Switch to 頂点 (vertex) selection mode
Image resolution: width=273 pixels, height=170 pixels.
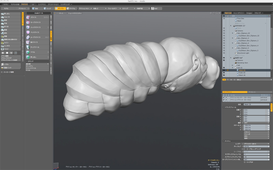37,9
